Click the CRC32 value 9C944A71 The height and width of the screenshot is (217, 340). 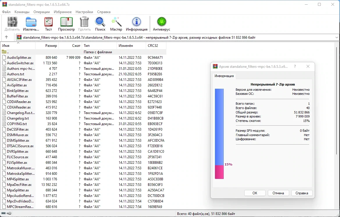pos(155,57)
